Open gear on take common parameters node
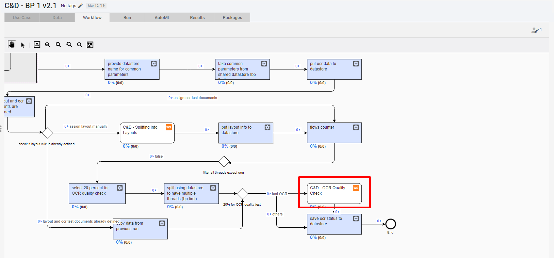 [264, 64]
